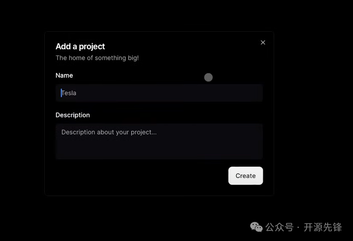Click the blue text caret in the Name field
Image resolution: width=353 pixels, height=241 pixels.
61,93
